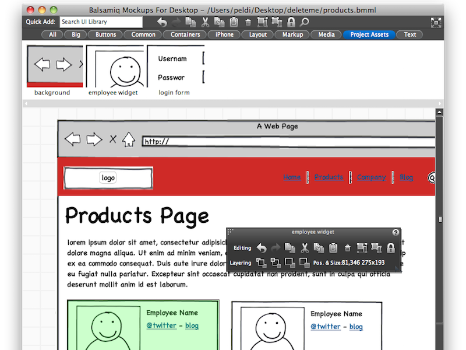Click the Bring to Front layering icon
This screenshot has width=466, height=350.
click(x=261, y=262)
